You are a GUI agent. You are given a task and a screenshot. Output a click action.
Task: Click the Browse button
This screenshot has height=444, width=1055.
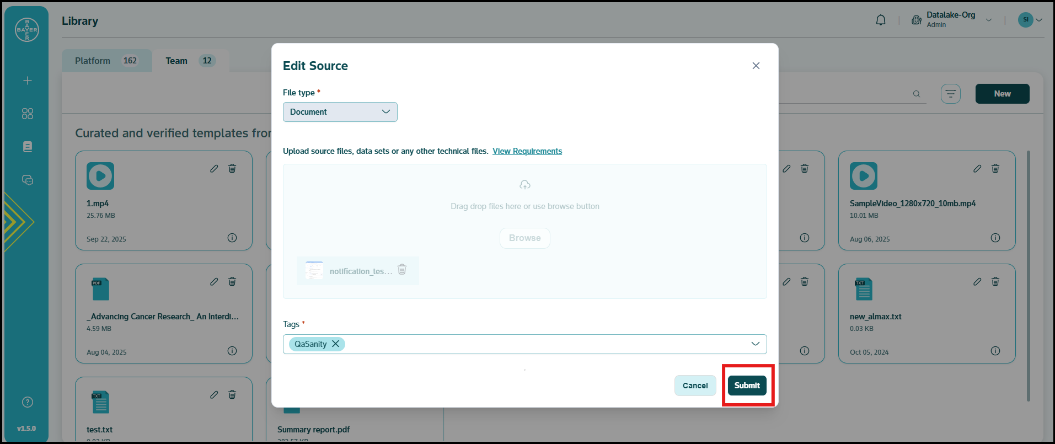tap(525, 238)
